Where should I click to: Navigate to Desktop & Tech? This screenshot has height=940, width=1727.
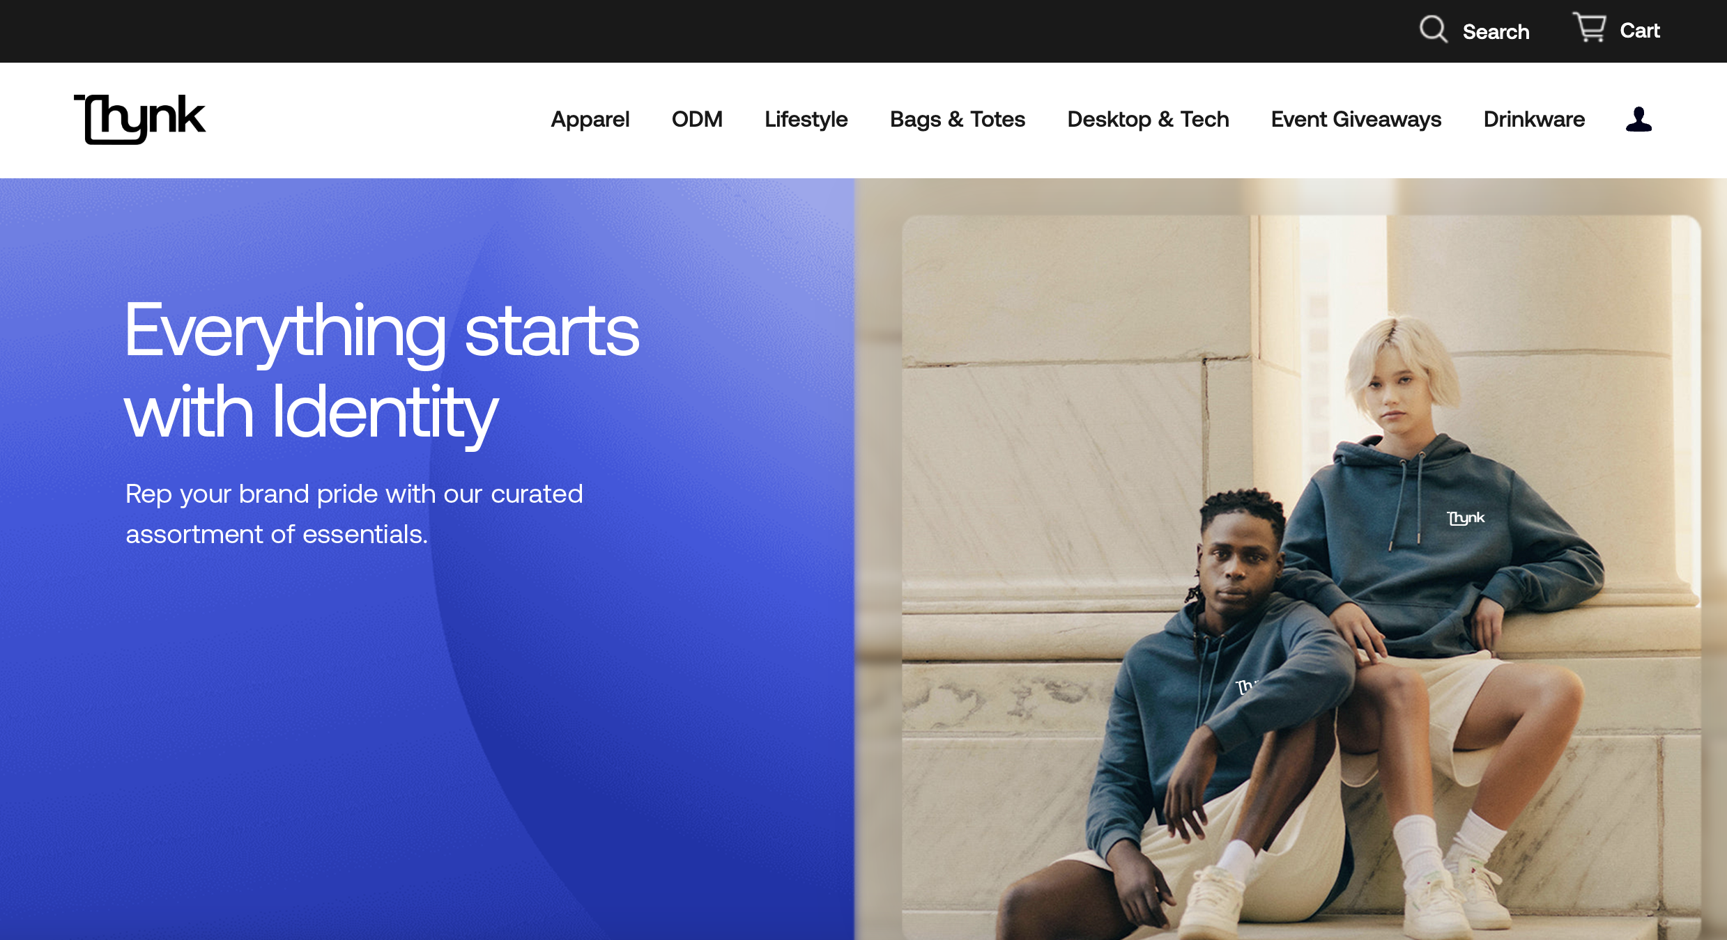point(1148,120)
